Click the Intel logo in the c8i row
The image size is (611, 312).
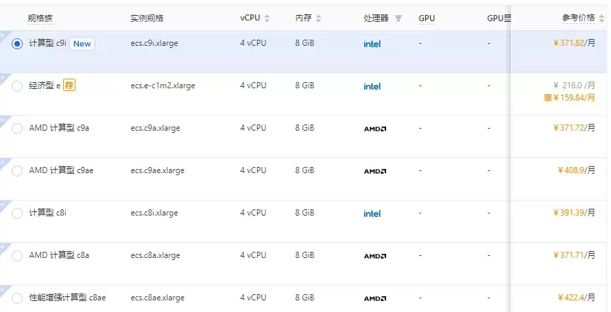tap(372, 213)
